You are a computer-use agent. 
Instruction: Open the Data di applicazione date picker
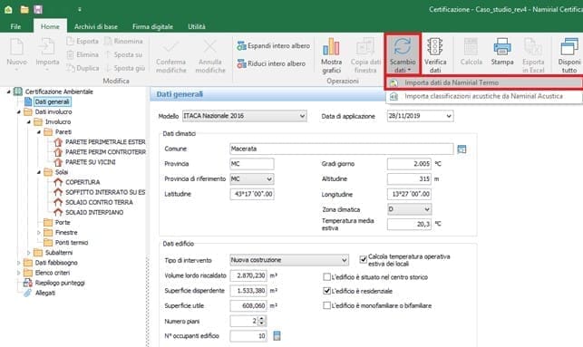[x=449, y=116]
